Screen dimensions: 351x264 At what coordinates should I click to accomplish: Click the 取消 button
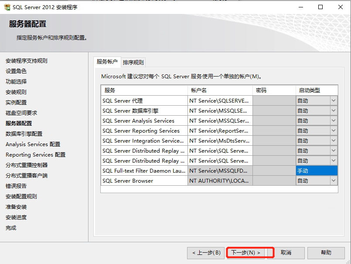coord(286,253)
